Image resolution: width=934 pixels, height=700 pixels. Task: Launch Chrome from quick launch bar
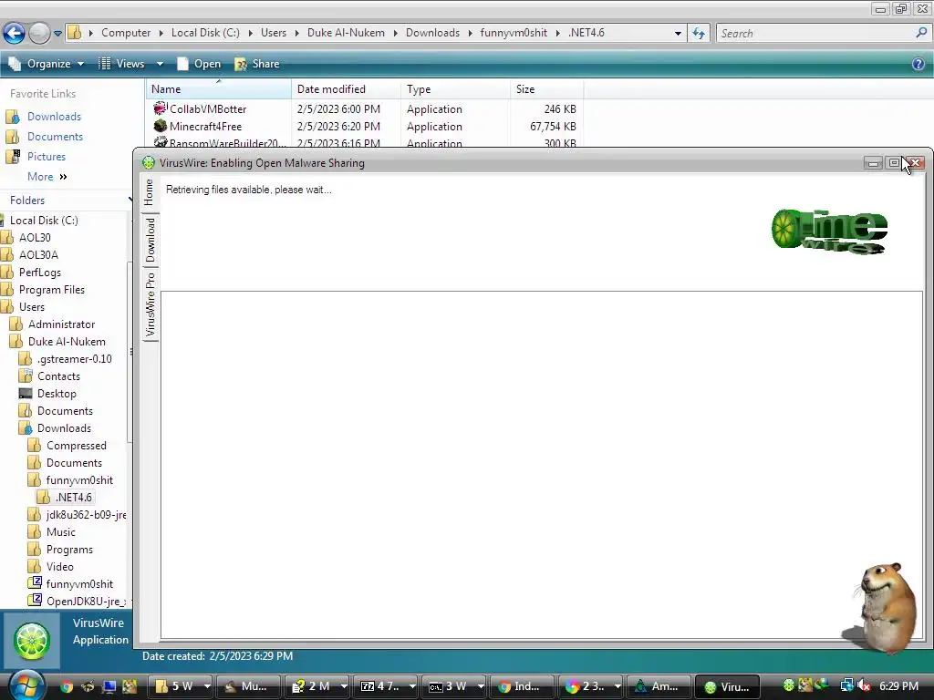pos(67,687)
